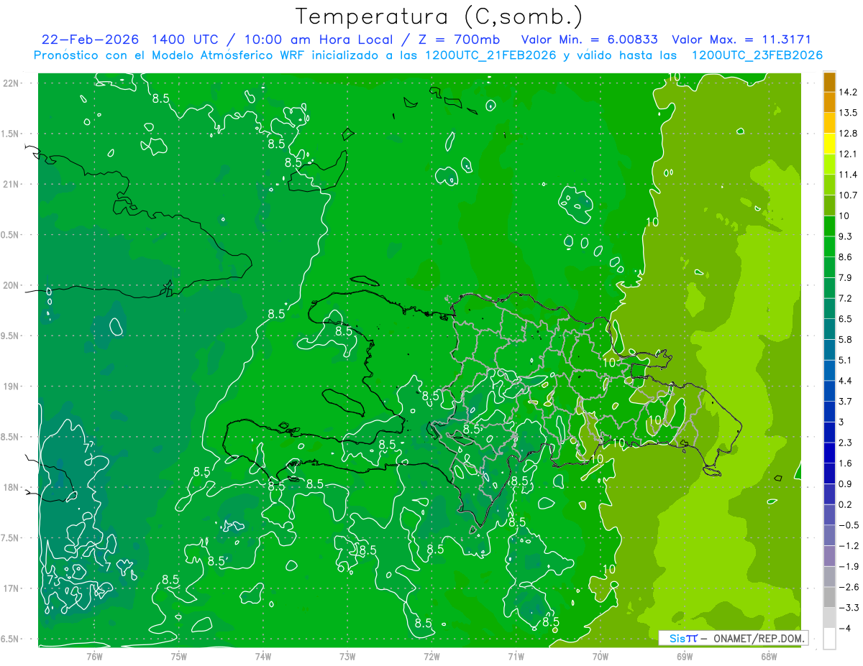Pick the lime legend swatch between 11.4 and 12.1
Image resolution: width=863 pixels, height=666 pixels.
[829, 165]
